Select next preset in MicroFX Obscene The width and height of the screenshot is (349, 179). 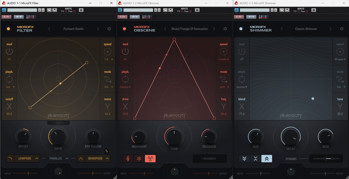tap(214, 29)
